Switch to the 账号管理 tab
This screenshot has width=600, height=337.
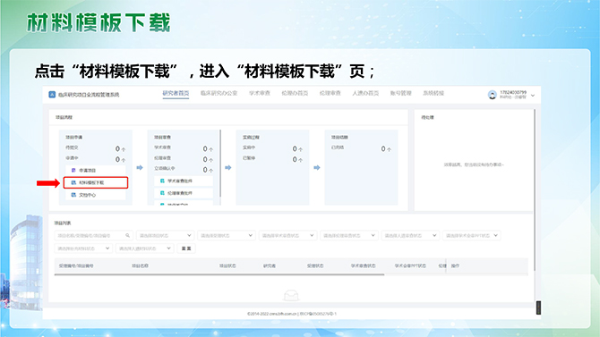pyautogui.click(x=400, y=93)
